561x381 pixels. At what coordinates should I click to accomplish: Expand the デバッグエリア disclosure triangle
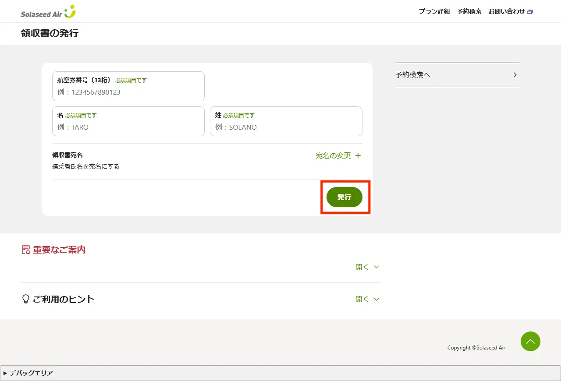coord(5,373)
